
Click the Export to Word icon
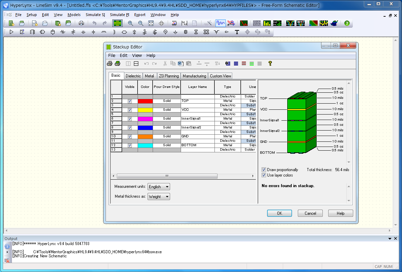click(x=181, y=63)
